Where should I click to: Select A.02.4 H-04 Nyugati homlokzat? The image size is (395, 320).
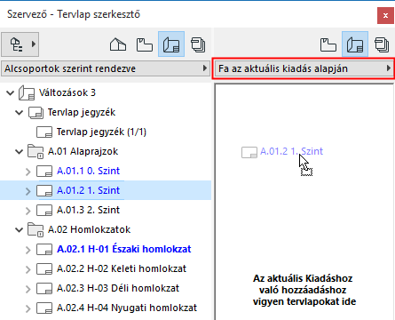coord(127,308)
